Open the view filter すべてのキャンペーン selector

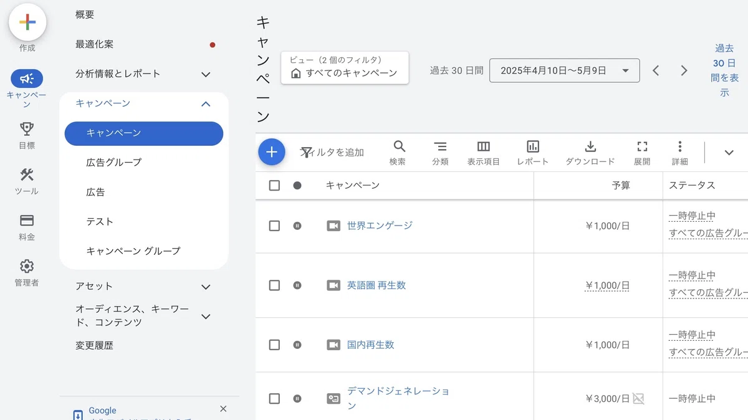pyautogui.click(x=345, y=67)
